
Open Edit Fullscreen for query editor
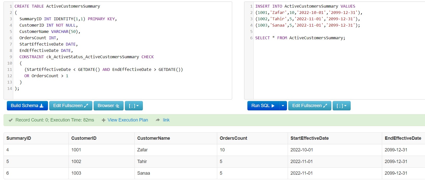point(310,106)
